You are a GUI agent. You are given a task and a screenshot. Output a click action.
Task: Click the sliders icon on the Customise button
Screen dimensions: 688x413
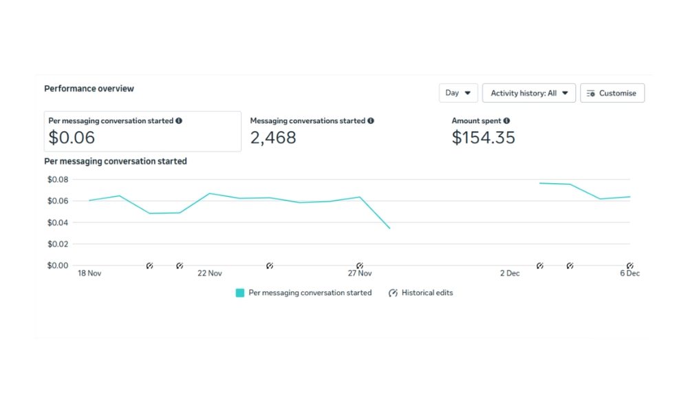pyautogui.click(x=590, y=94)
